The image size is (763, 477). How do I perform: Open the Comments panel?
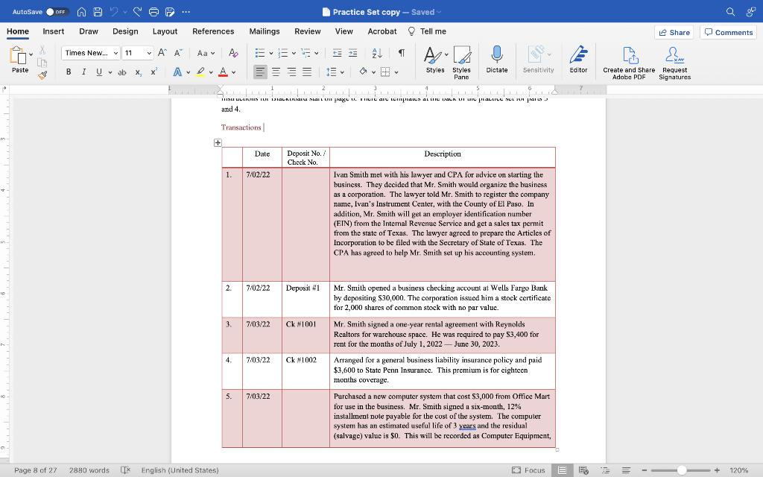(728, 31)
